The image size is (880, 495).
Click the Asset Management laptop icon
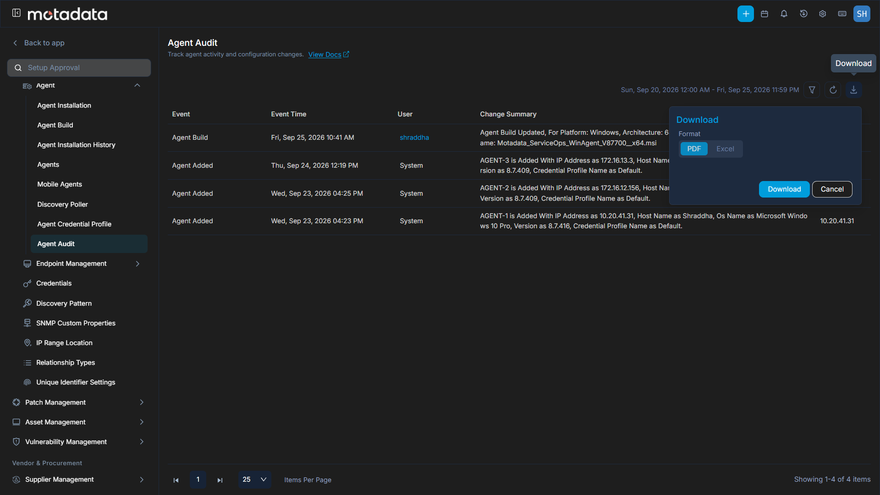click(x=16, y=422)
